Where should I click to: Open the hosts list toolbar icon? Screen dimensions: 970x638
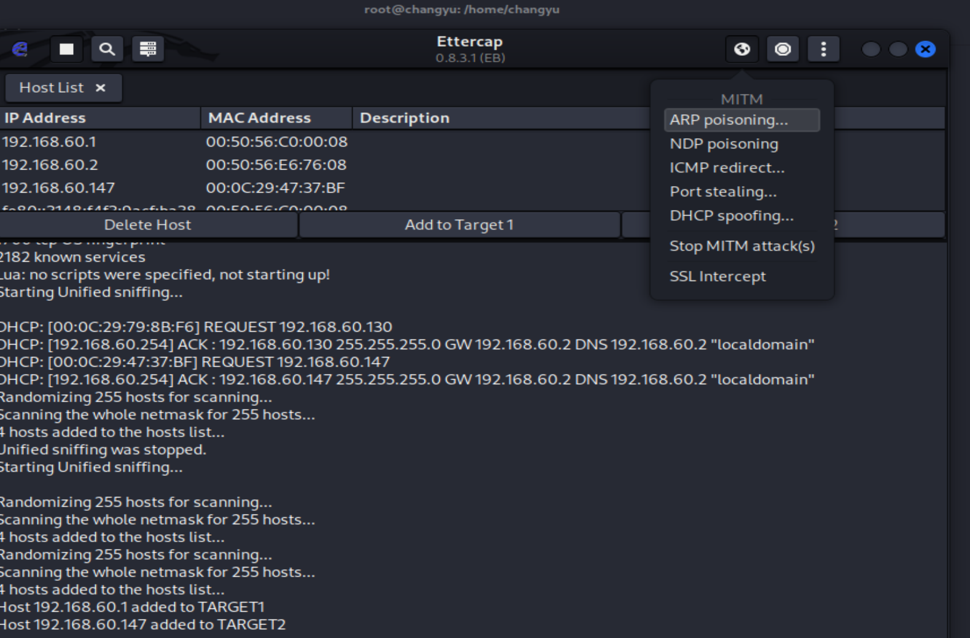[x=148, y=49]
